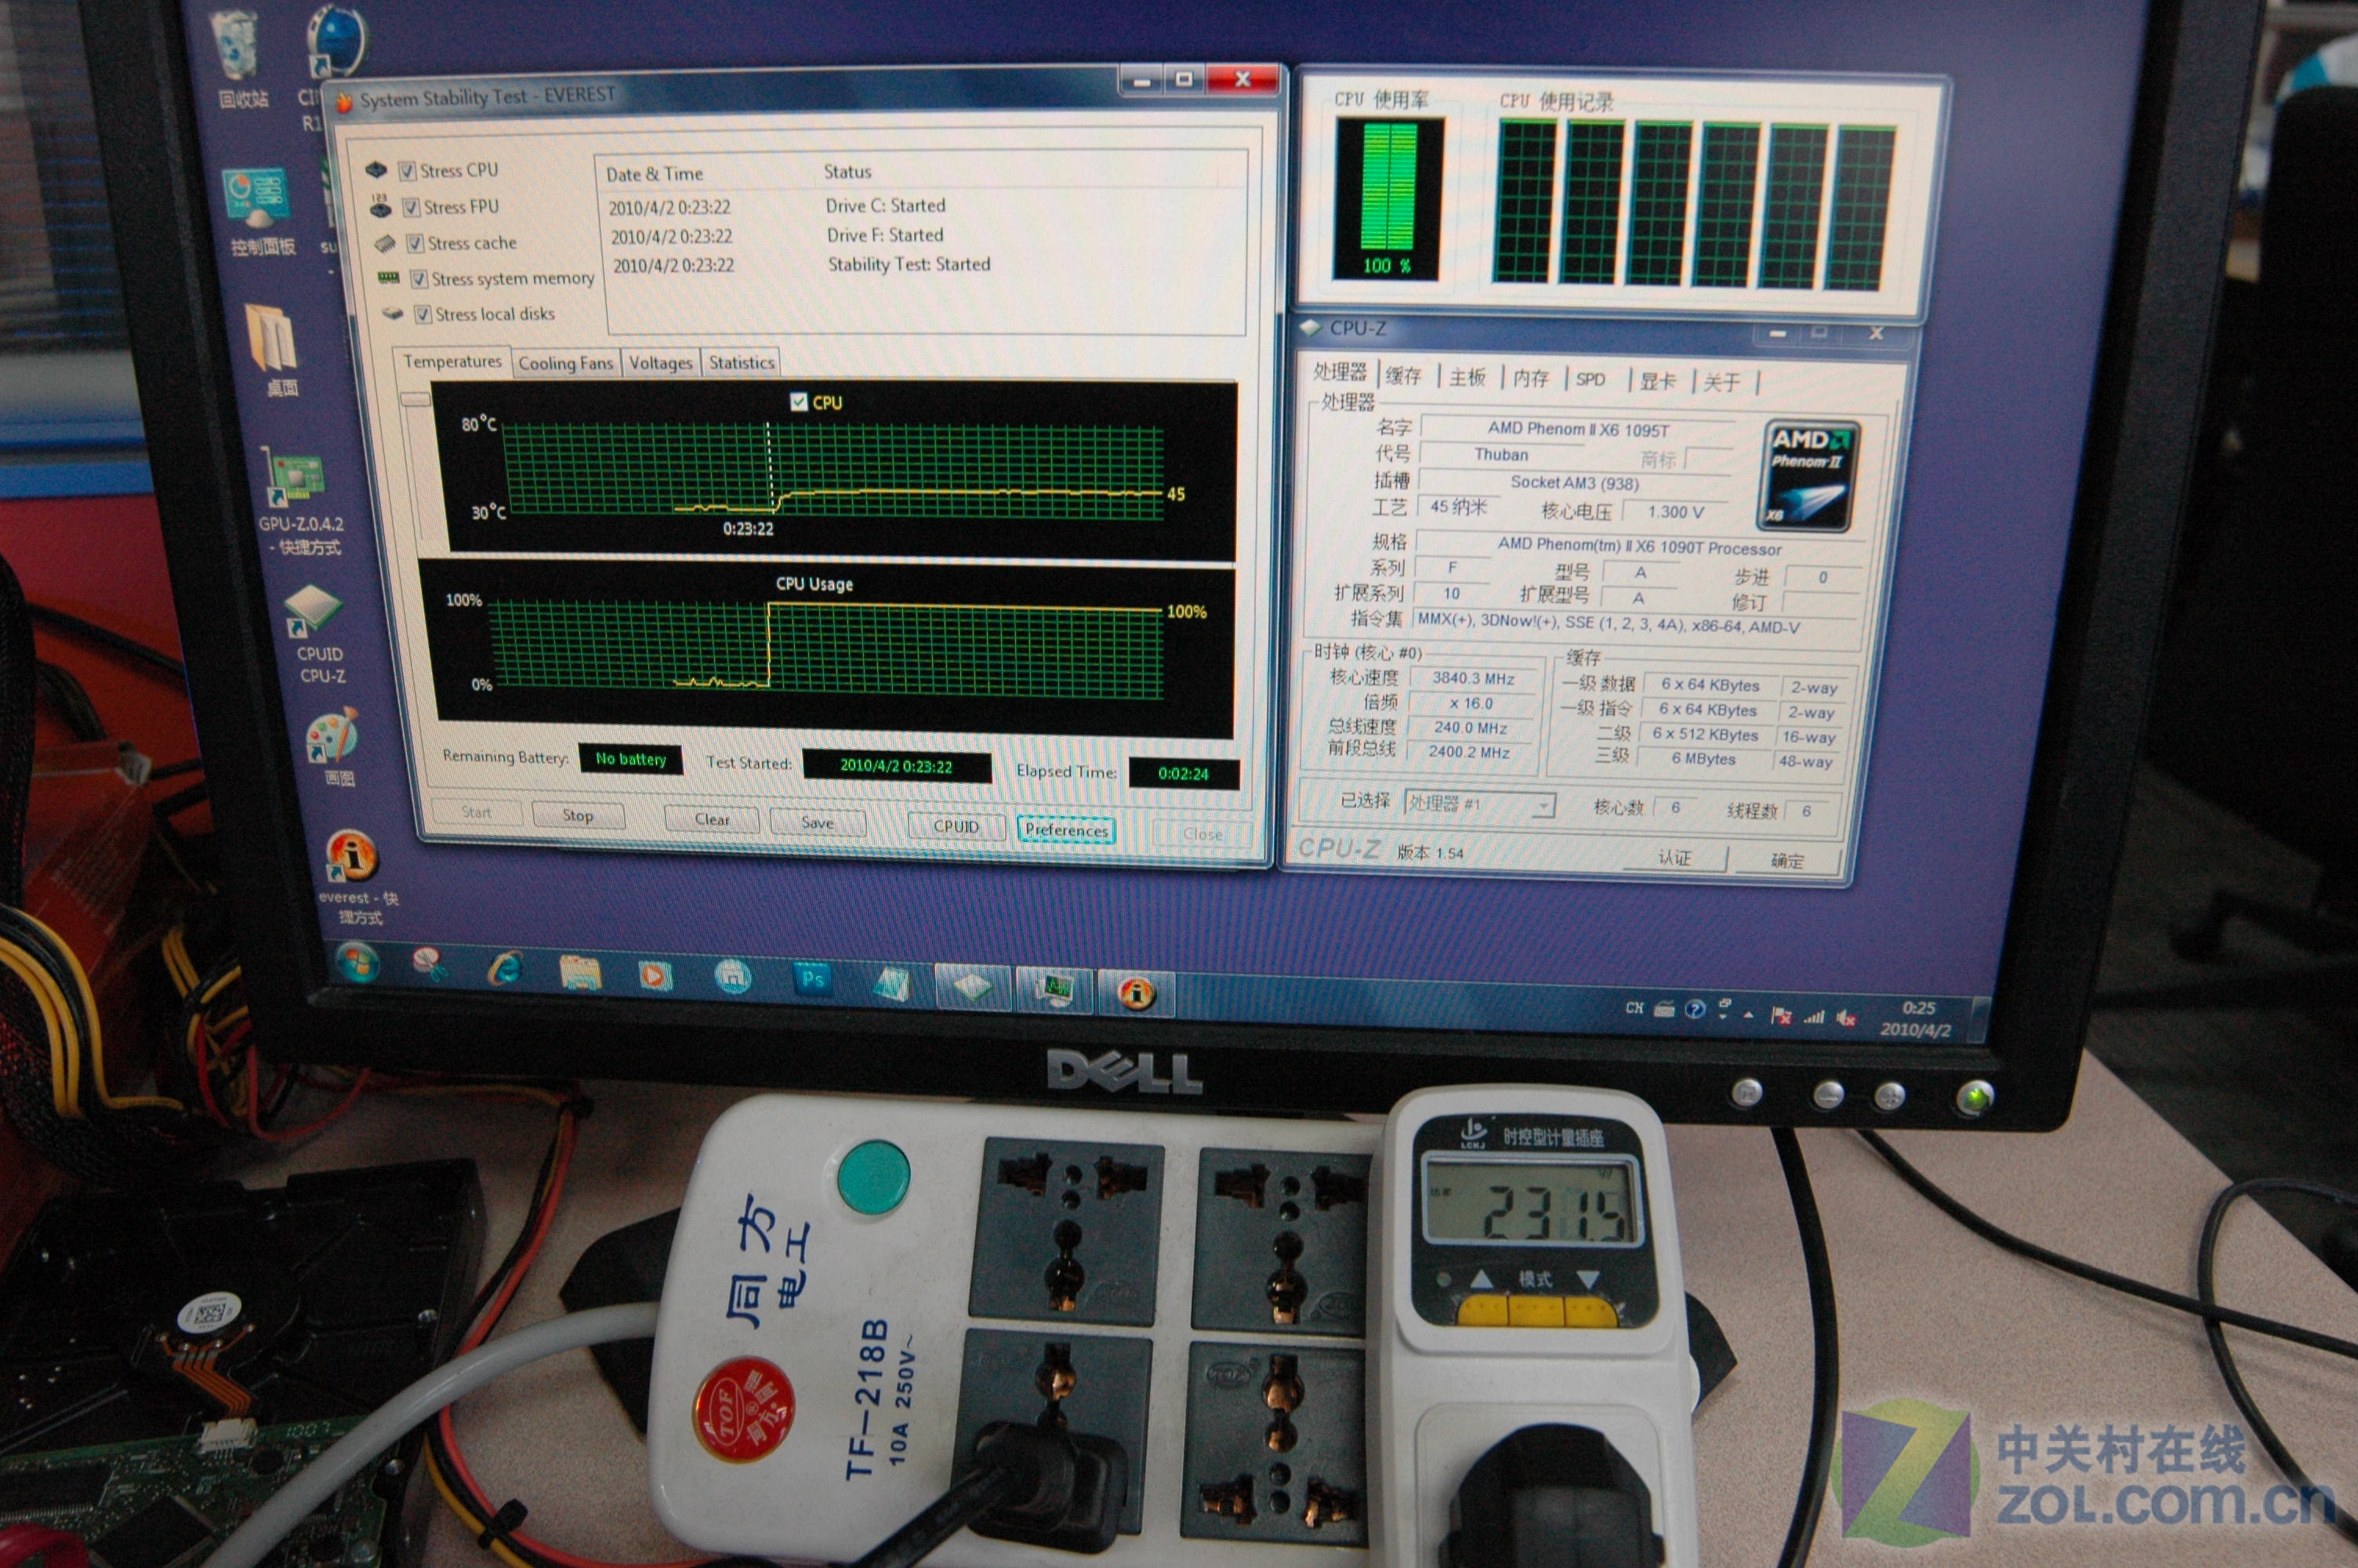
Task: Switch to EVEREST taskbar button
Action: click(x=1137, y=993)
